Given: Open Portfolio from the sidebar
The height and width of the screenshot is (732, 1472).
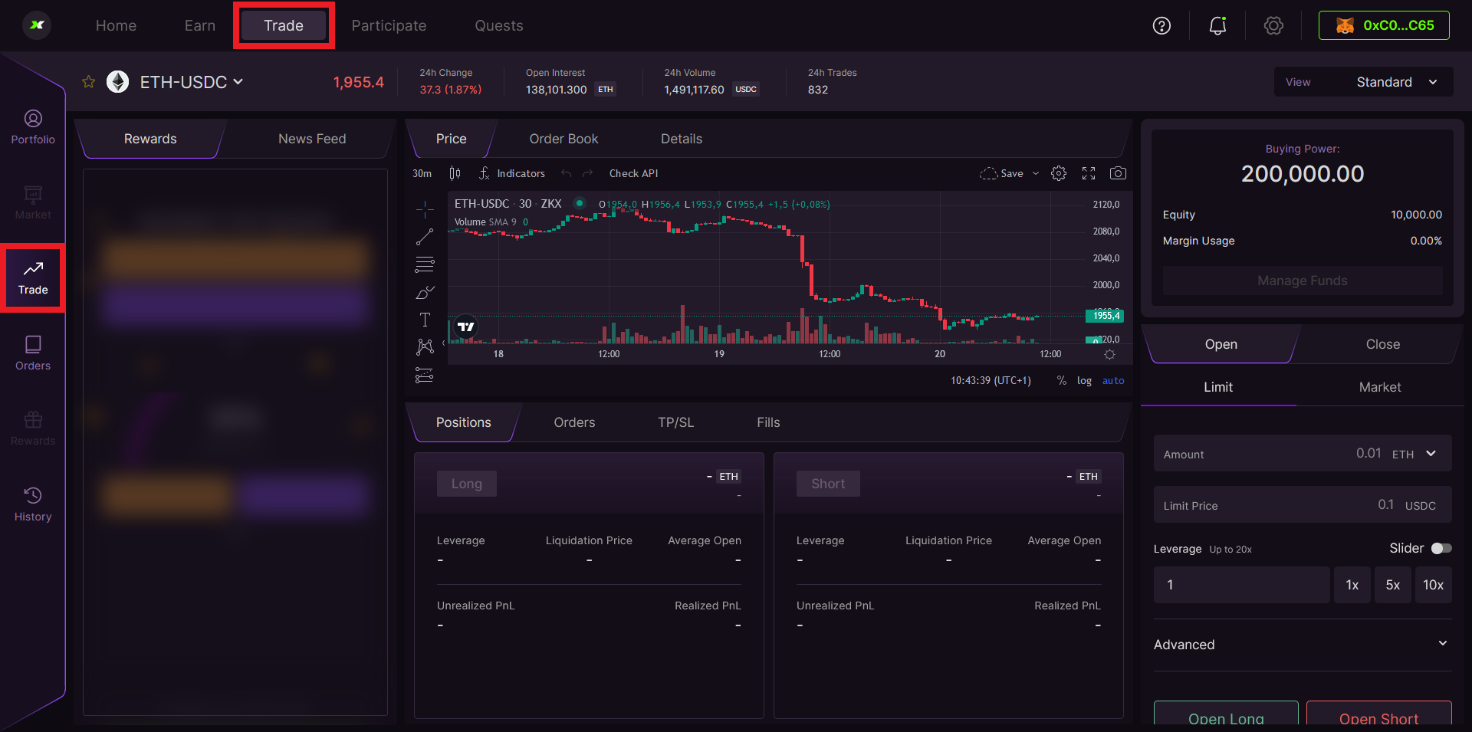Looking at the screenshot, I should [33, 127].
